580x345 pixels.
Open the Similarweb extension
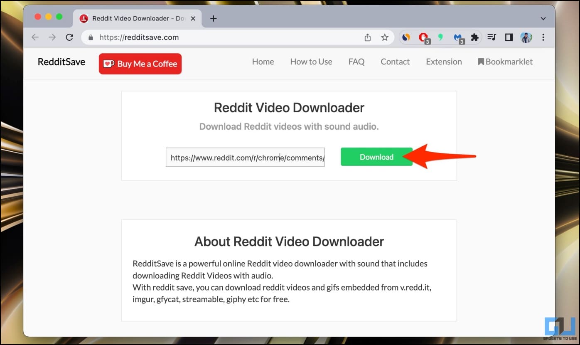[406, 37]
